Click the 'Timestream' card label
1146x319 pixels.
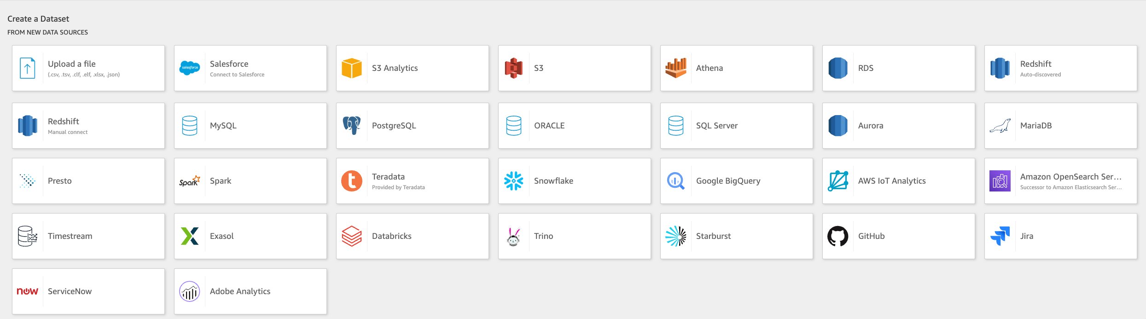70,236
